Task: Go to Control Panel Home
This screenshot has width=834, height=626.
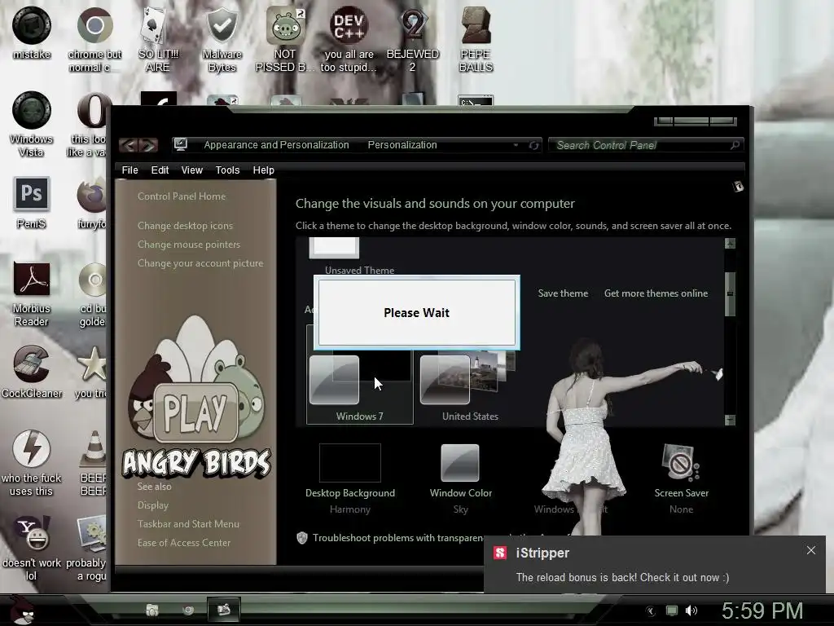Action: tap(182, 196)
